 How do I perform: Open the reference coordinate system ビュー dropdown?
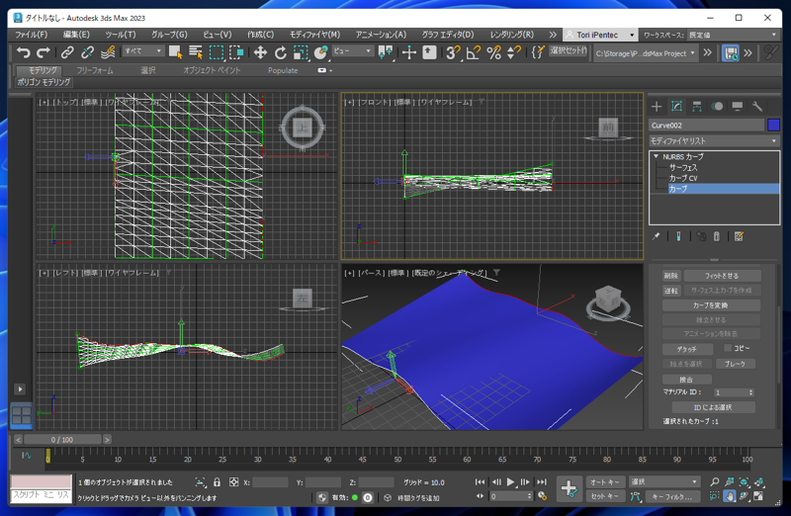point(353,51)
